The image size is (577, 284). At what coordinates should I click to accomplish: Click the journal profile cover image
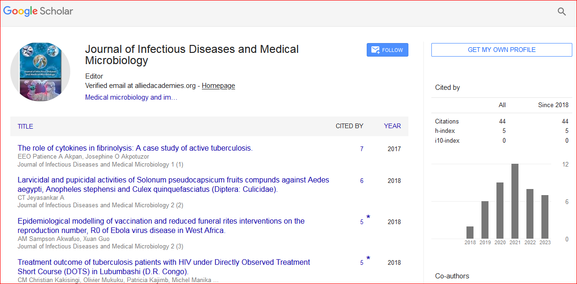pos(40,72)
